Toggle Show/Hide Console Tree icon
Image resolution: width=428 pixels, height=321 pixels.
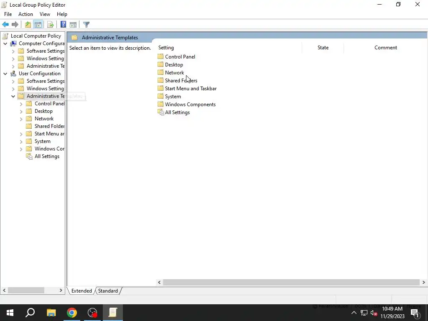38,25
